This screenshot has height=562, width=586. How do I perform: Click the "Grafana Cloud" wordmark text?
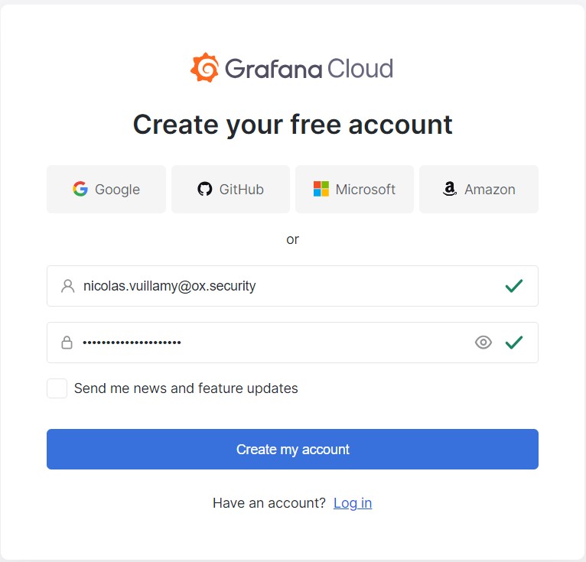pyautogui.click(x=309, y=69)
